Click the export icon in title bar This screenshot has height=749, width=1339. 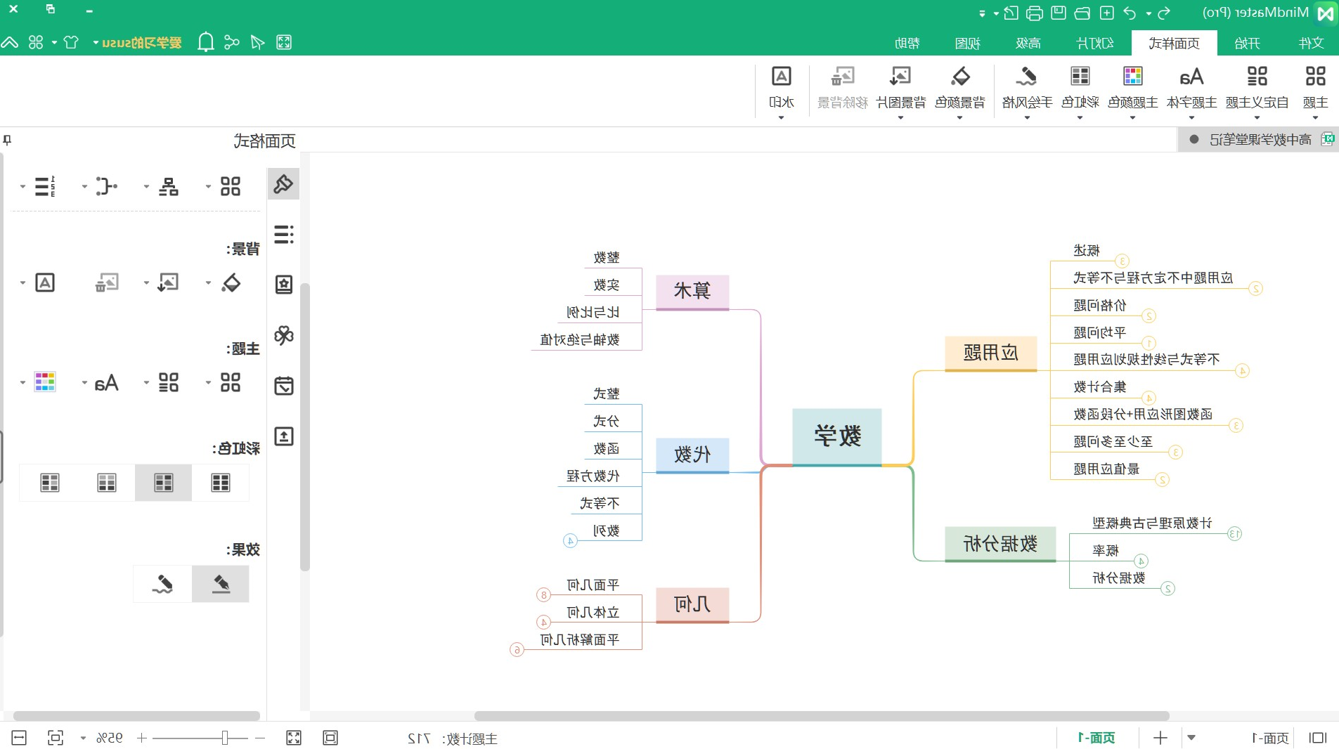click(1011, 13)
